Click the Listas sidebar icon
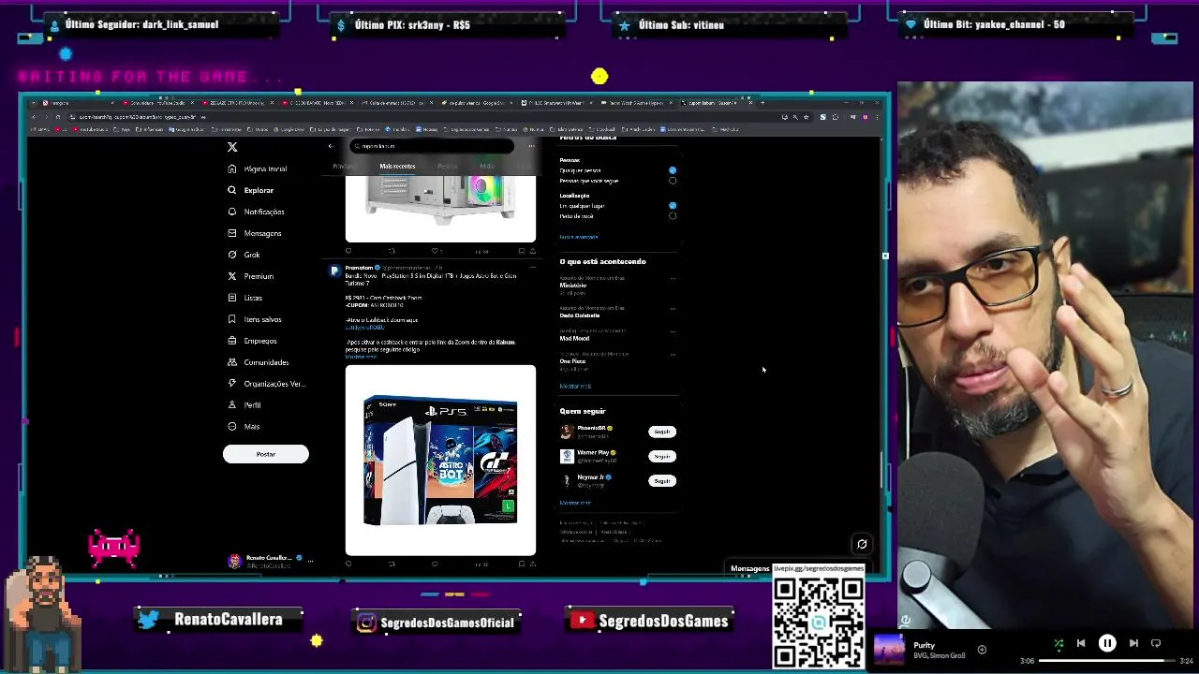The image size is (1199, 674). pos(232,298)
